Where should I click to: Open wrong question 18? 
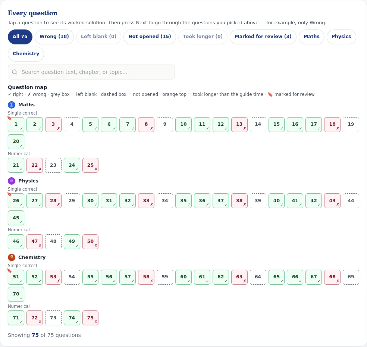332,125
